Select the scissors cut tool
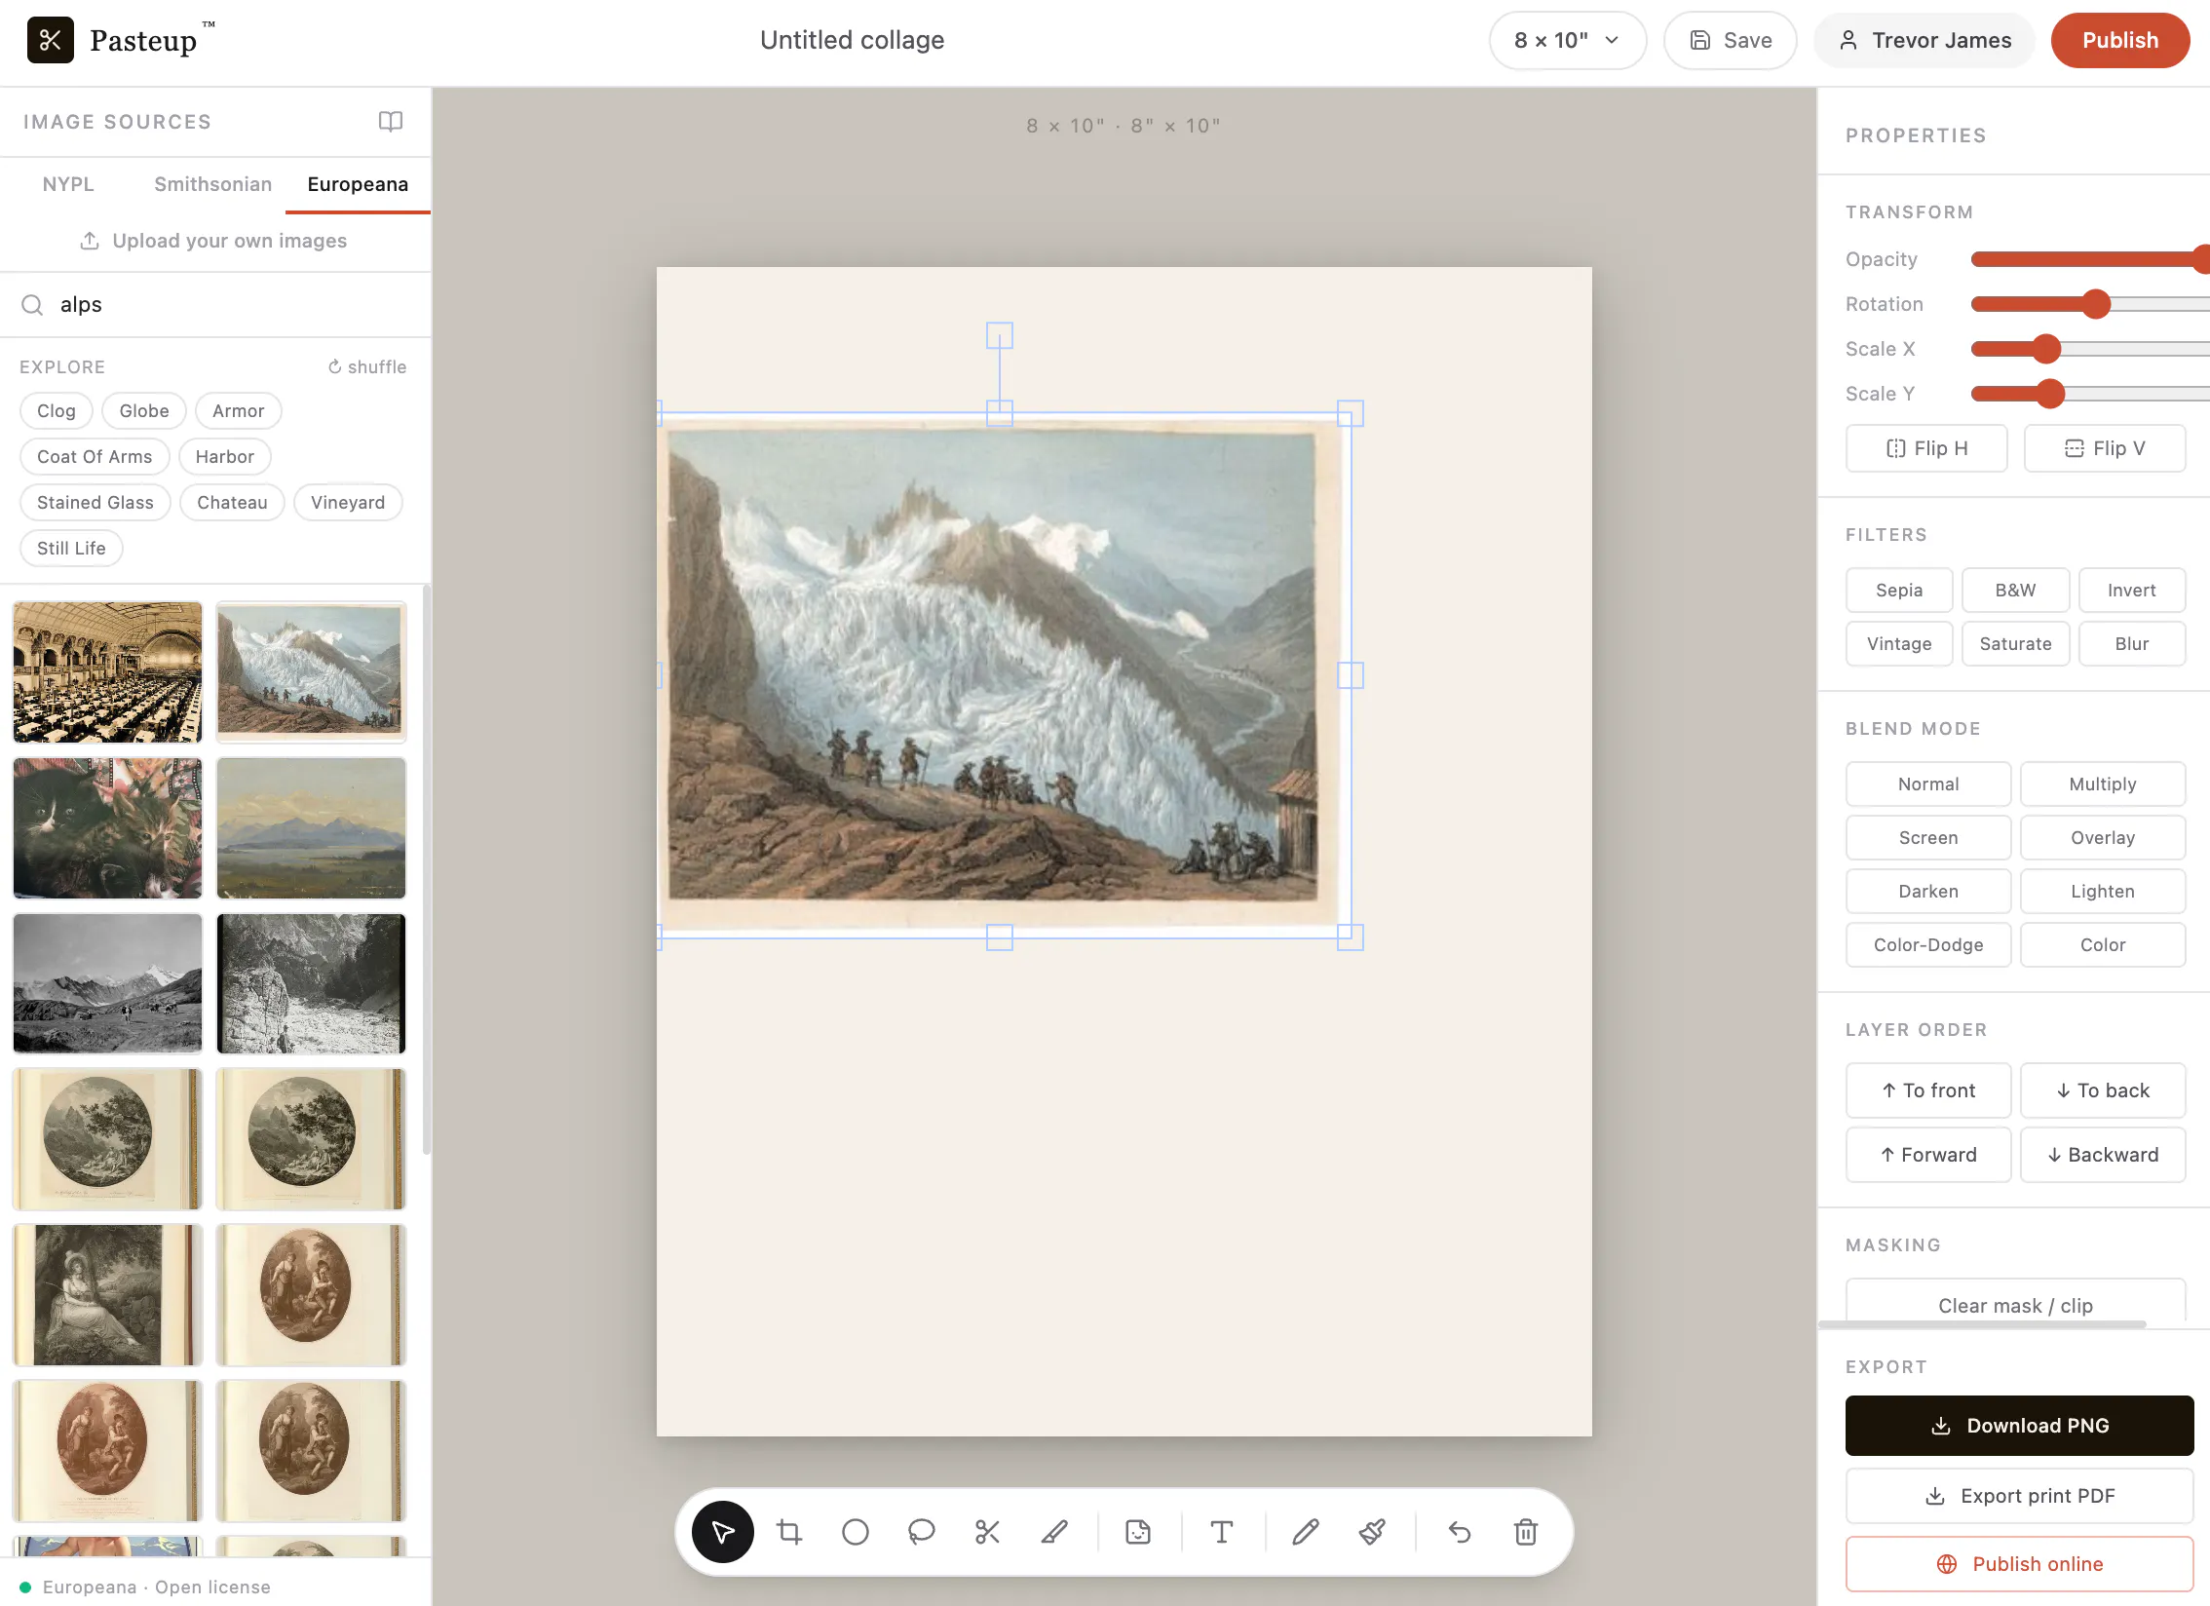The height and width of the screenshot is (1606, 2210). click(987, 1532)
